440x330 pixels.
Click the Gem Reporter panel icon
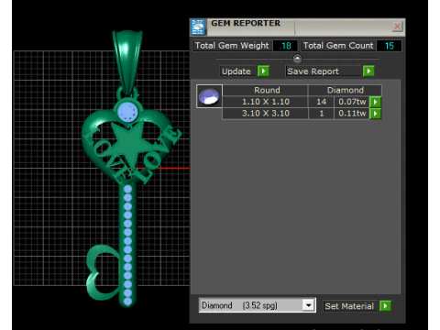pyautogui.click(x=198, y=27)
